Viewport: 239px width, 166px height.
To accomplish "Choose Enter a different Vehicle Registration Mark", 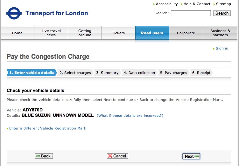I will pyautogui.click(x=47, y=128).
